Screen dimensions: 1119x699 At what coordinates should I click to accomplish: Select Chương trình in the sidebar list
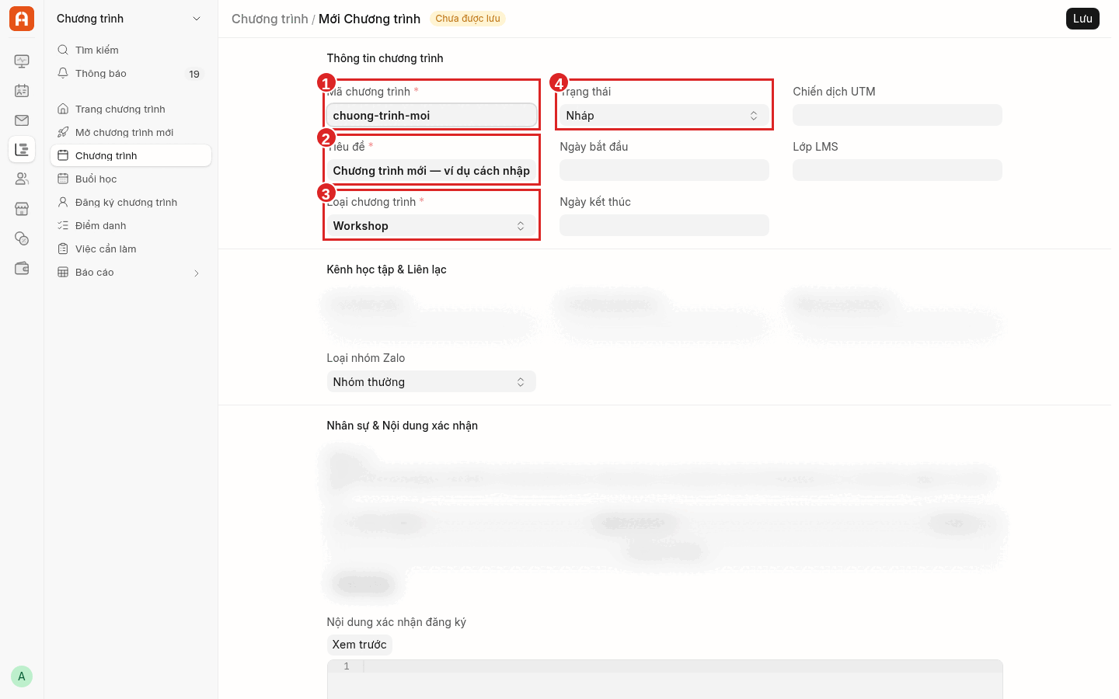131,155
